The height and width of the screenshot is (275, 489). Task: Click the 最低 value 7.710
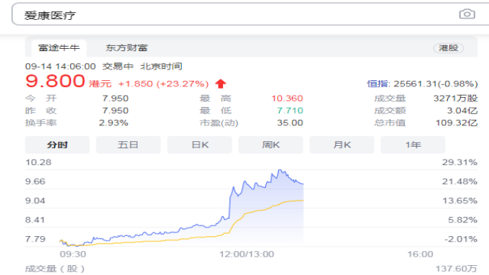coord(290,111)
